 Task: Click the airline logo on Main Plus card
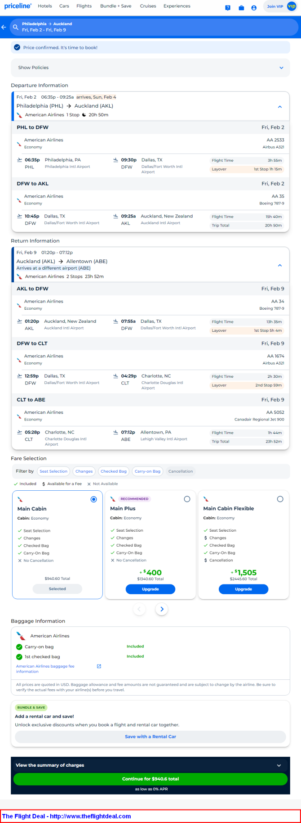[113, 499]
